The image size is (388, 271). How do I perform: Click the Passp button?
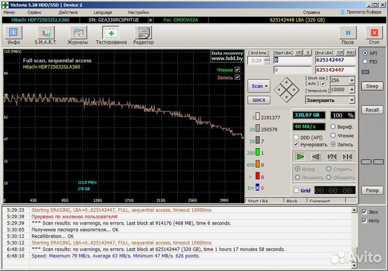coord(372,190)
